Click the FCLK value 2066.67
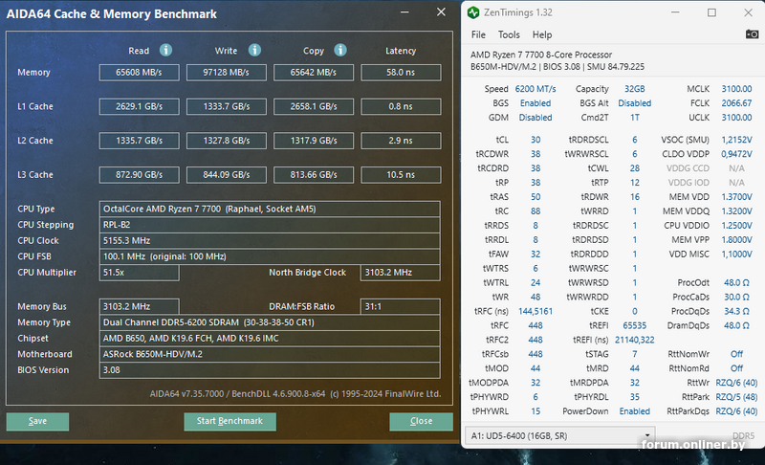Image resolution: width=765 pixels, height=465 pixels. [x=736, y=103]
